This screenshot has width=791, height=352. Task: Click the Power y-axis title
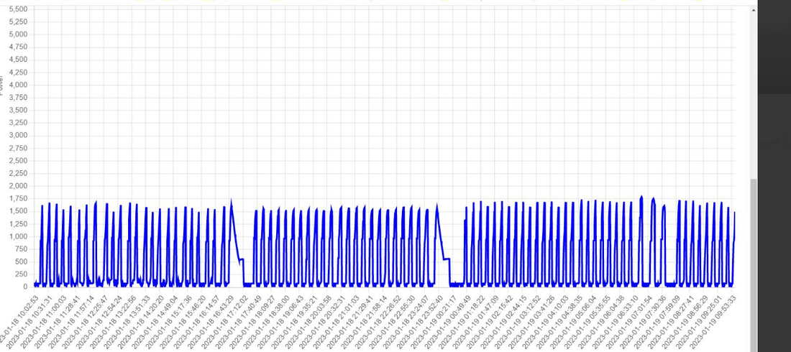click(x=2, y=84)
